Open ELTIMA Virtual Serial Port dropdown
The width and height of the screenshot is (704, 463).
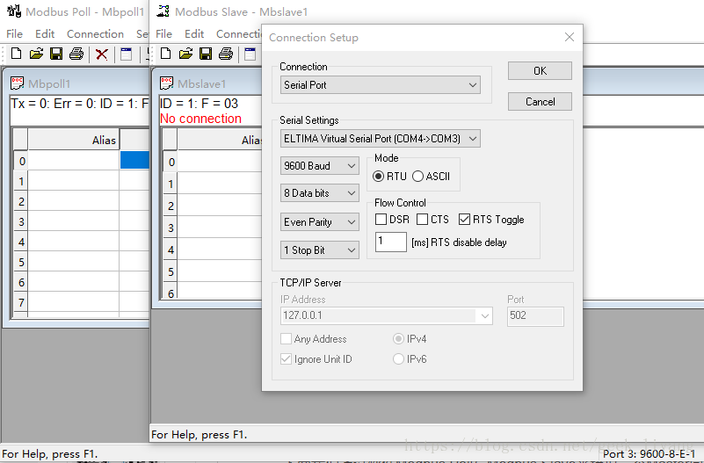381,139
